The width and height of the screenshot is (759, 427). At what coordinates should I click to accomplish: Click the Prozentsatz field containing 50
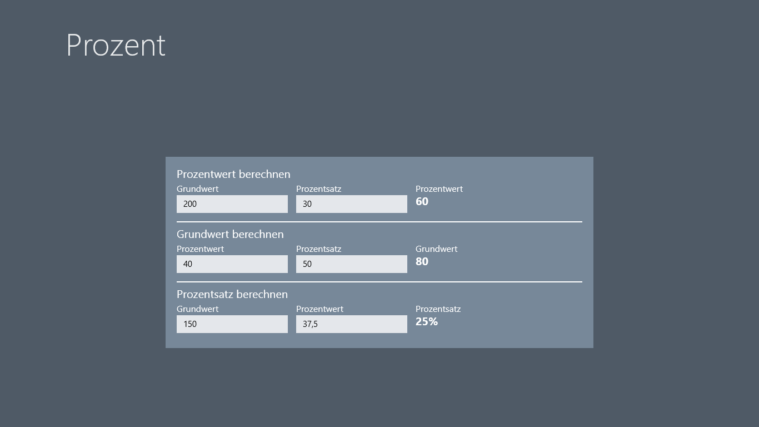pos(351,264)
